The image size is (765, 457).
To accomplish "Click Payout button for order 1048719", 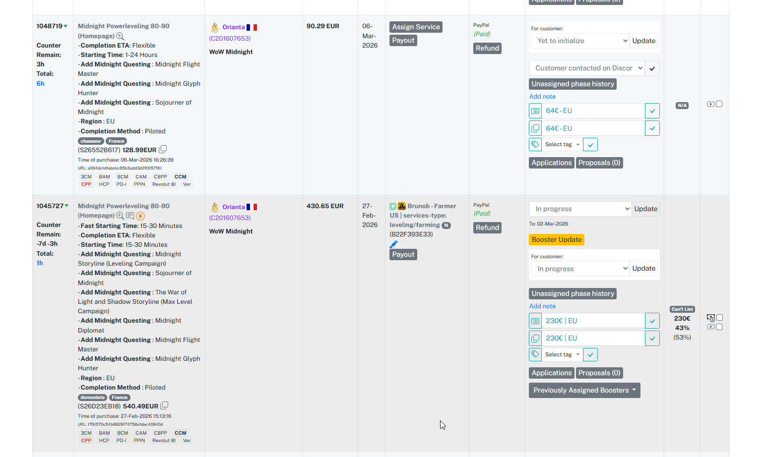I will [403, 41].
